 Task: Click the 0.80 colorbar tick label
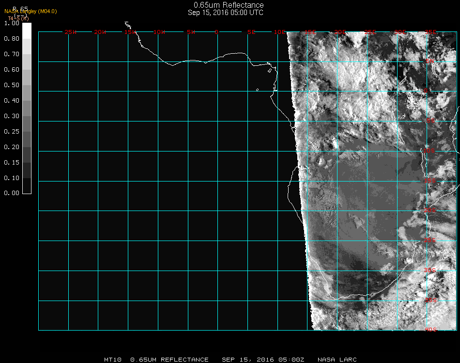pos(11,39)
